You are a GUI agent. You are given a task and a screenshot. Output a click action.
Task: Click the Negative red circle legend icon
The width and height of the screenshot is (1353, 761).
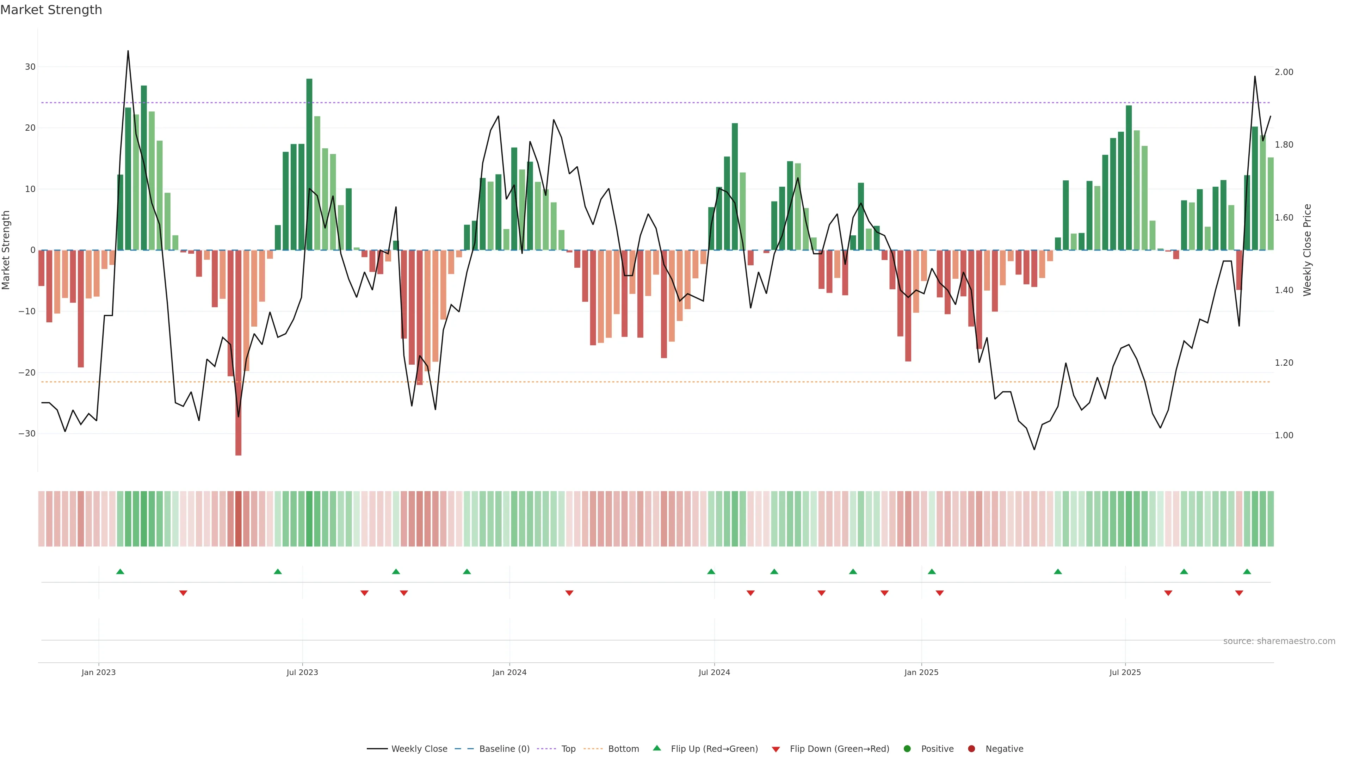tap(971, 749)
